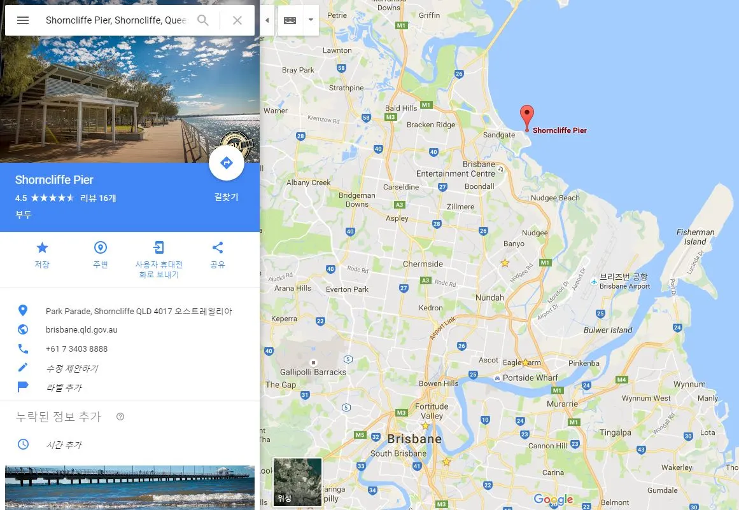Open the input tools dropdown arrow

(311, 20)
